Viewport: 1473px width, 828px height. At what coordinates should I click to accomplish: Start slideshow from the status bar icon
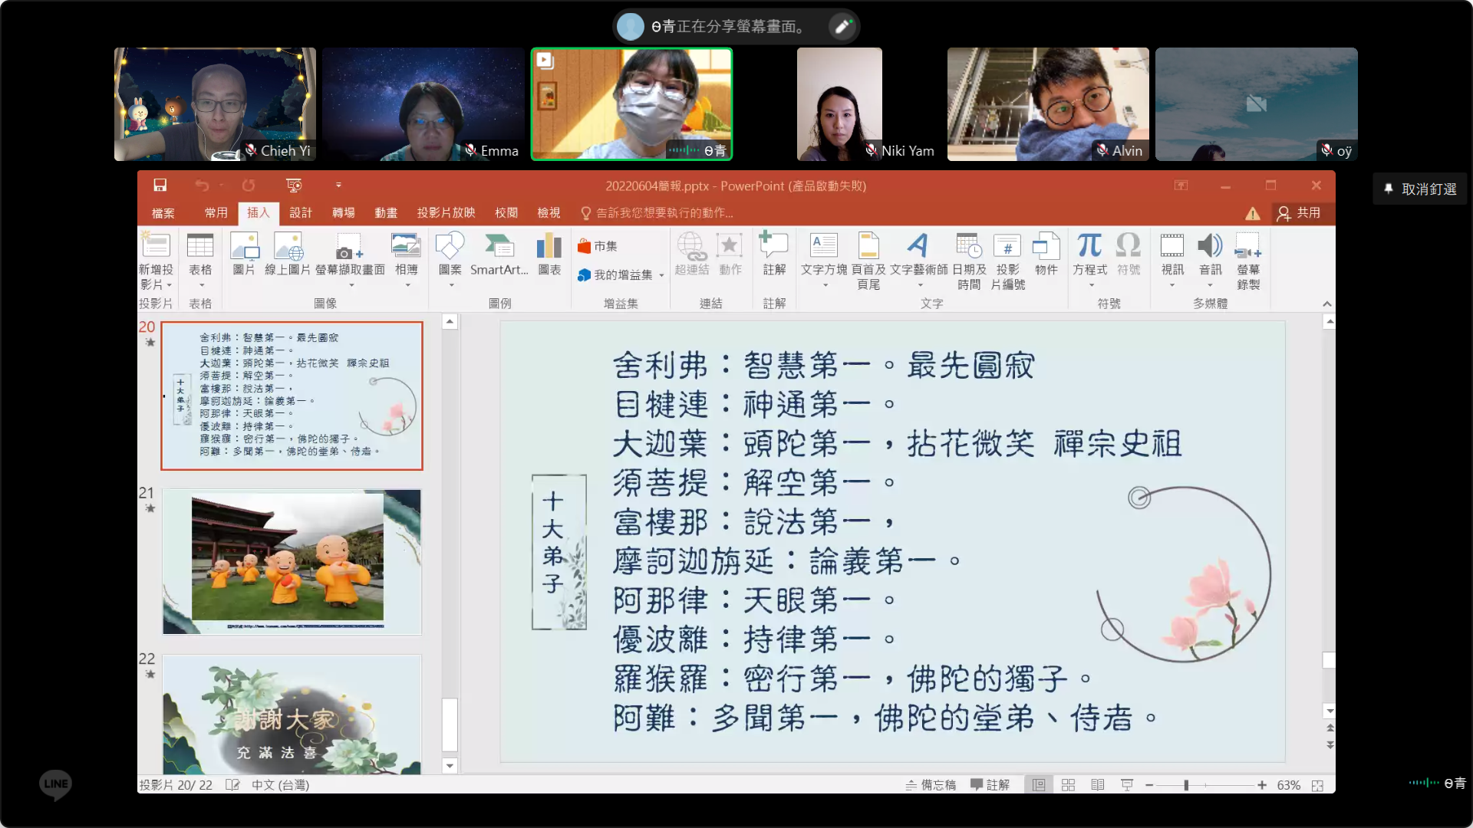[x=1127, y=784]
